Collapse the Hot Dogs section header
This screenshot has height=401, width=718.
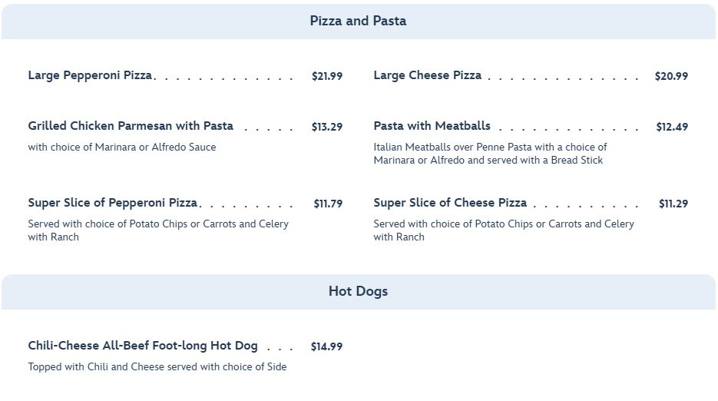358,292
